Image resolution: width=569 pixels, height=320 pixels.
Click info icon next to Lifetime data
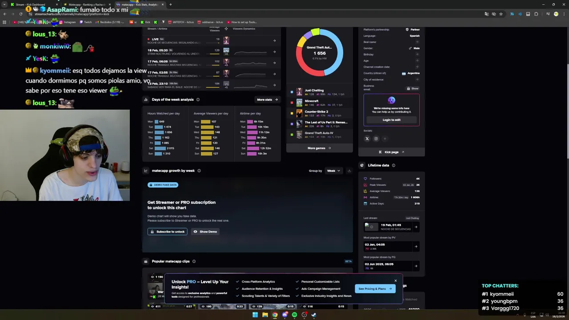pyautogui.click(x=393, y=165)
